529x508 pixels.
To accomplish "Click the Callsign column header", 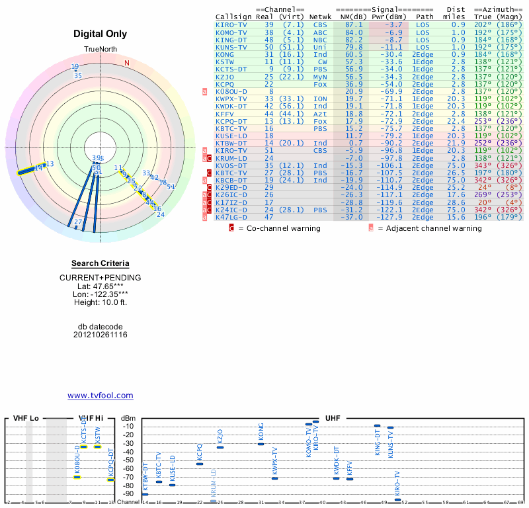I will tap(233, 17).
